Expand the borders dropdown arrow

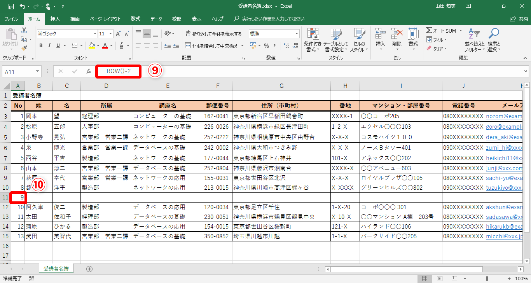pos(82,45)
